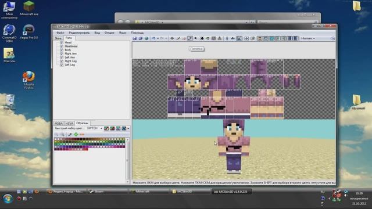Click the taskbar clock showing 10:39
The width and height of the screenshot is (372, 209).
pyautogui.click(x=359, y=193)
